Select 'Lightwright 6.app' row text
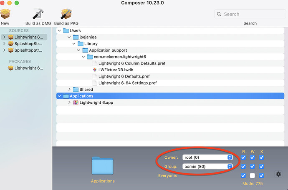This screenshot has height=190, width=288. point(96,102)
